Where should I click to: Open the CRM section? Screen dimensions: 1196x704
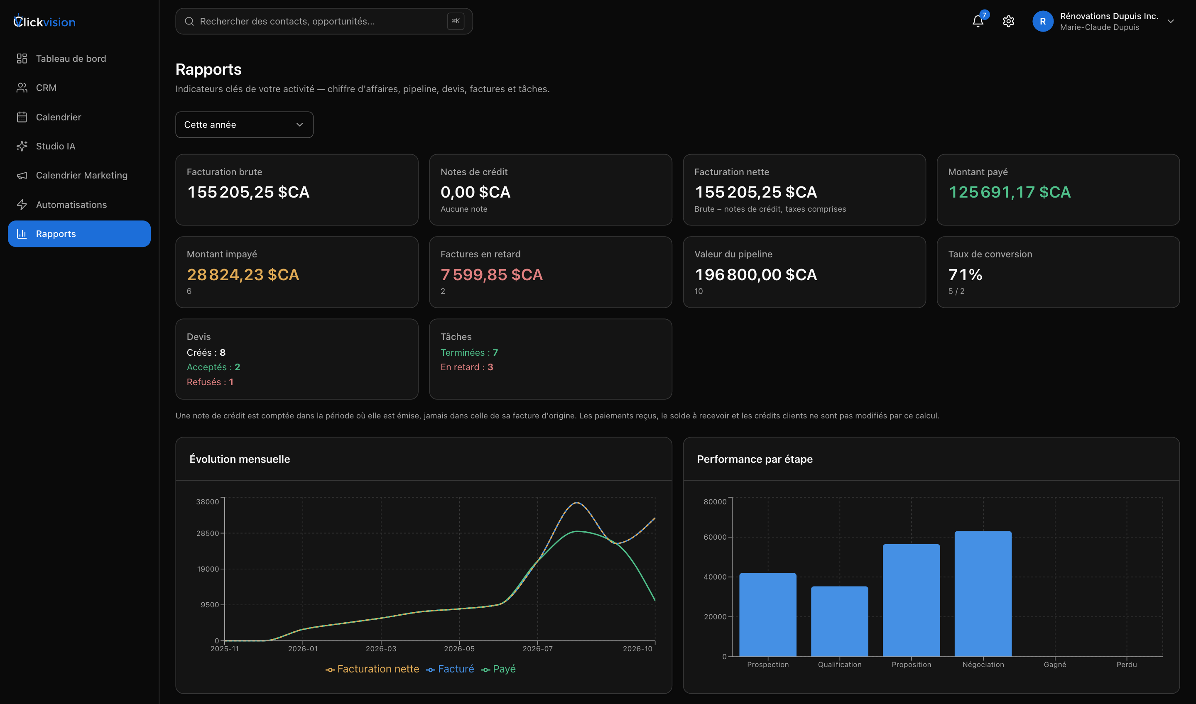(x=79, y=88)
